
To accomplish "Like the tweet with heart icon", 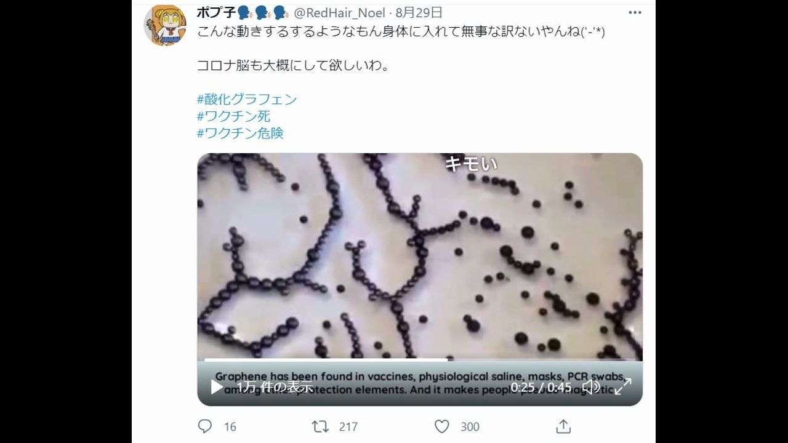I will coord(441,426).
